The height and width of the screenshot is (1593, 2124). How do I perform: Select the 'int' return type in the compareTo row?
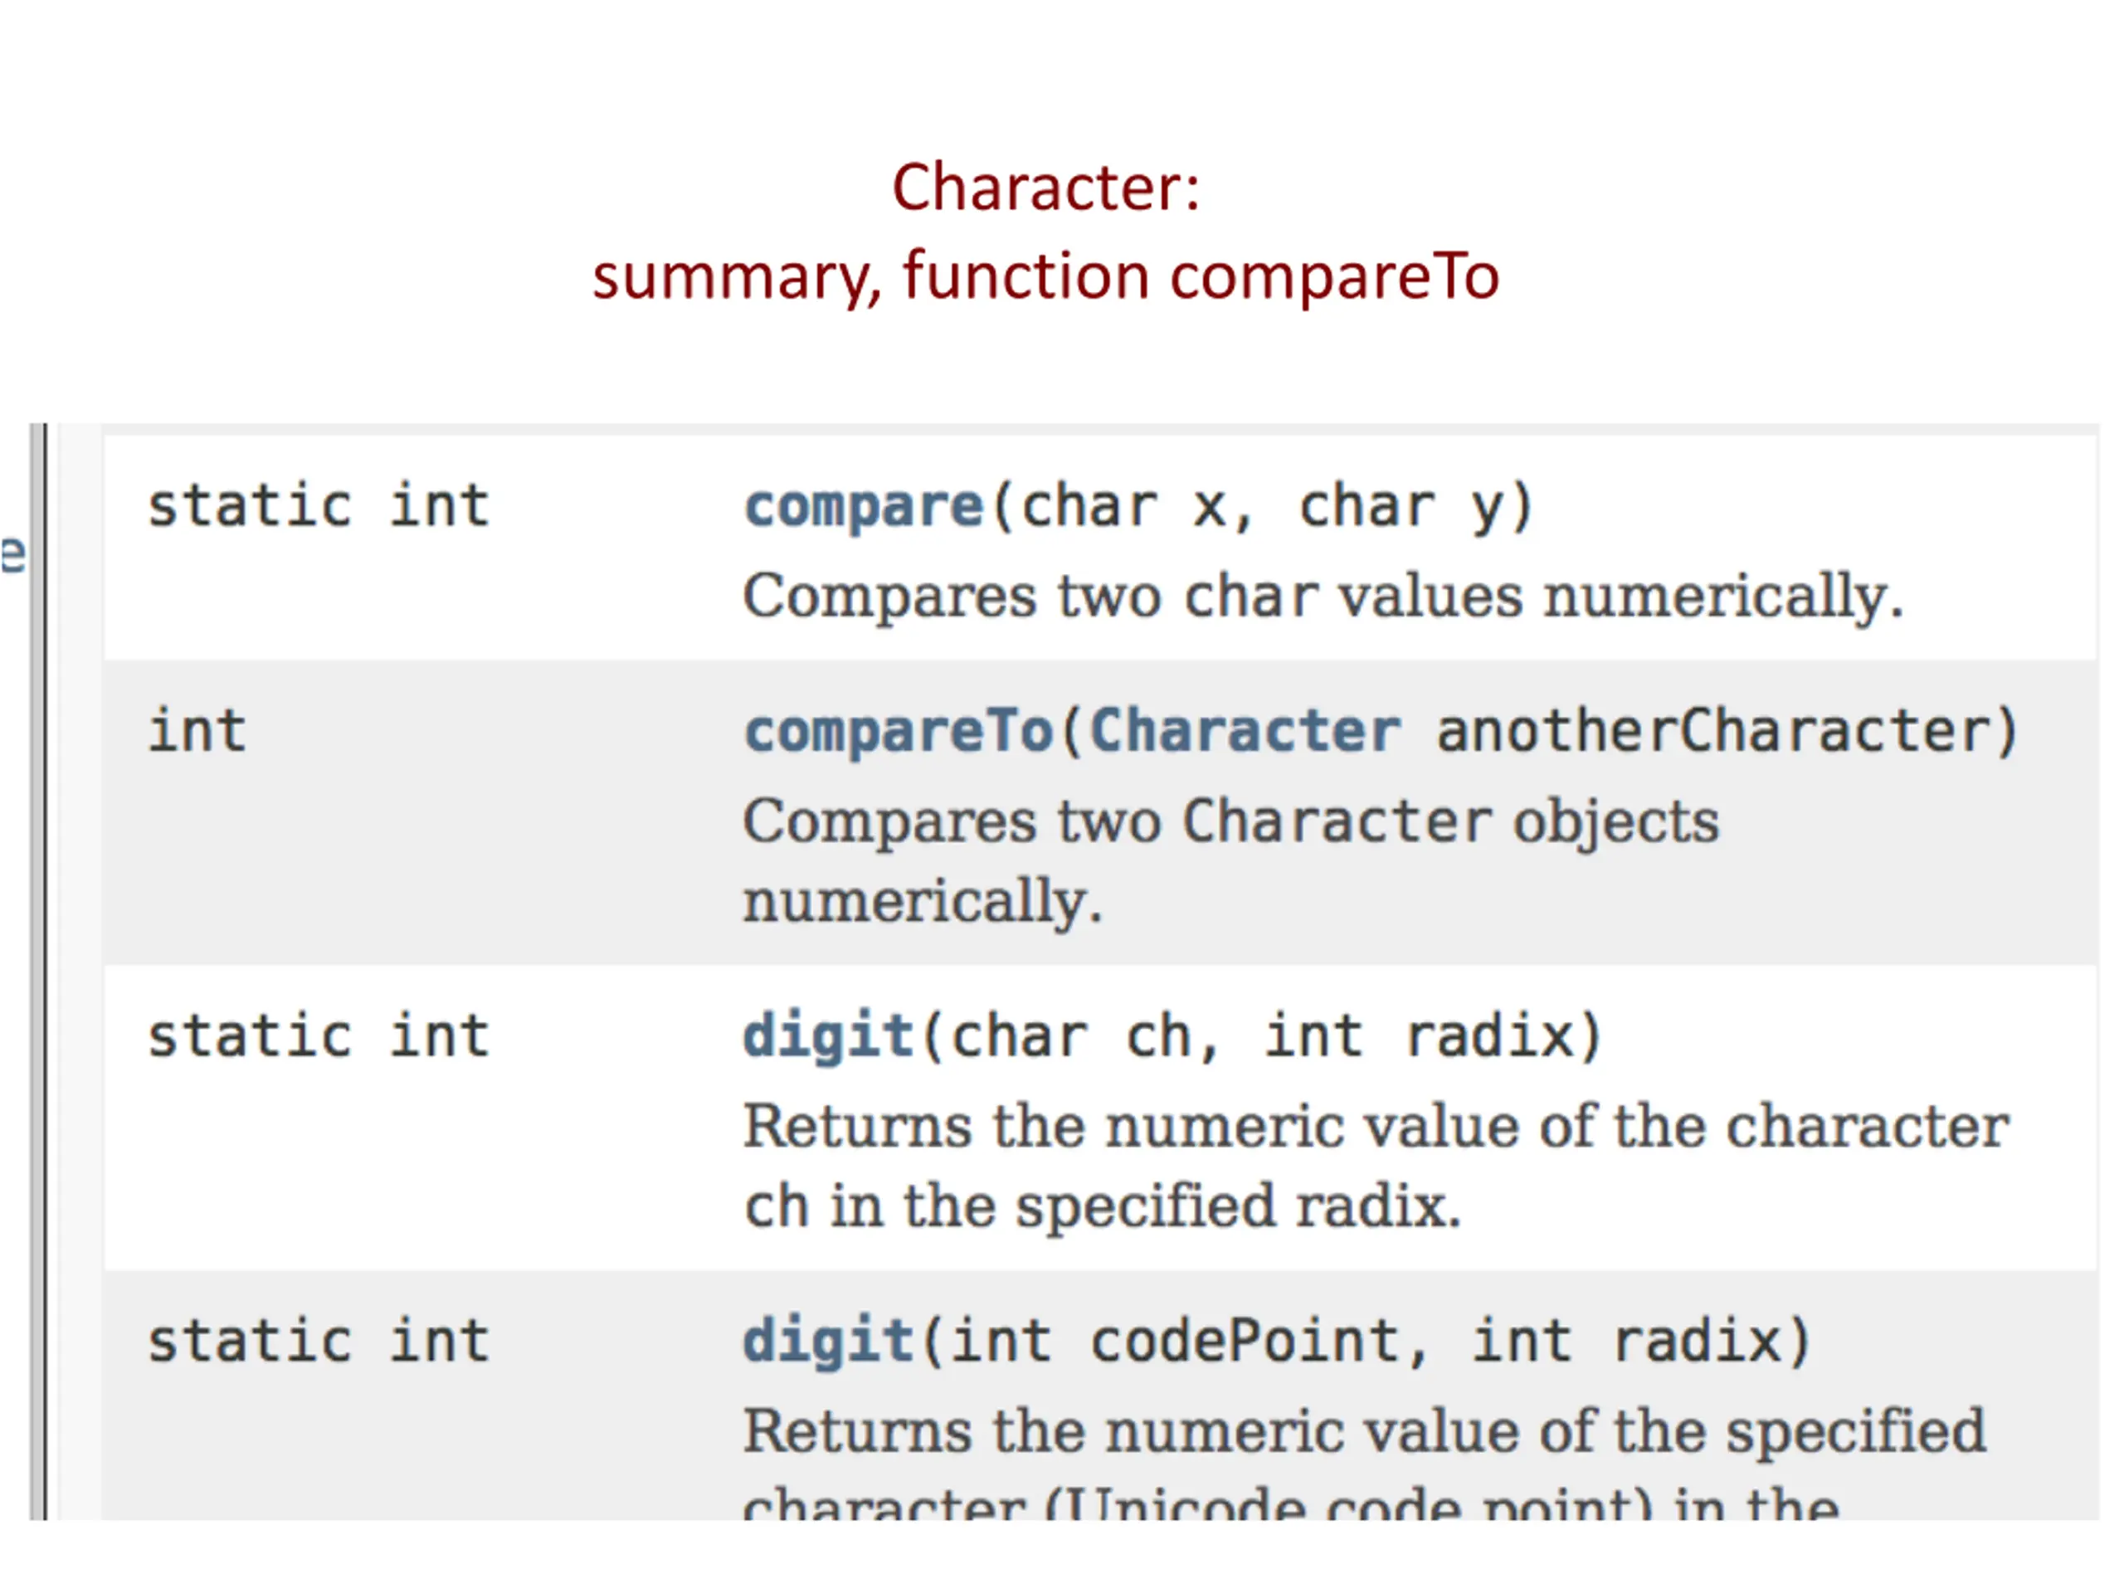click(197, 731)
